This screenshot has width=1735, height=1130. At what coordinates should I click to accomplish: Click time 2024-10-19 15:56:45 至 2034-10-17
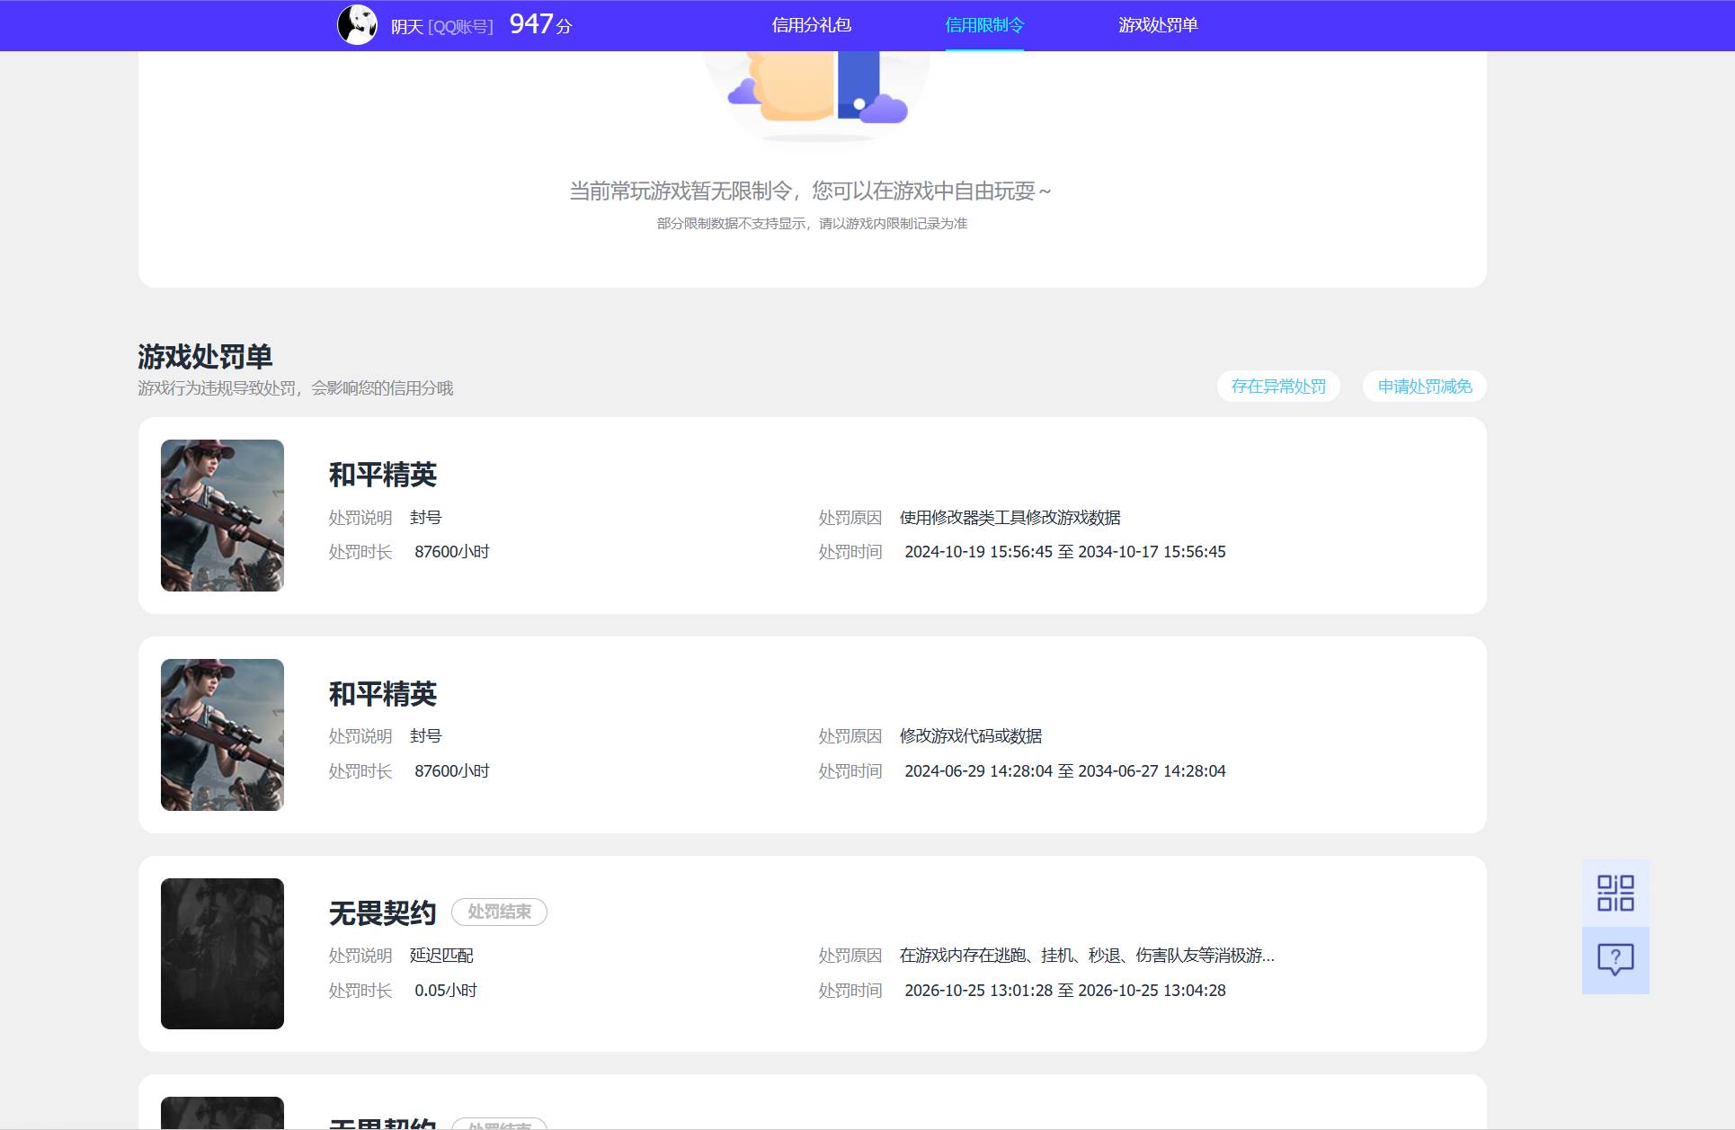(1065, 552)
